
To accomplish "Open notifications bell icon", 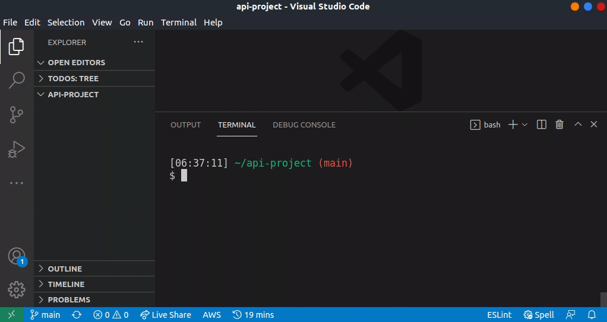I will pyautogui.click(x=592, y=315).
